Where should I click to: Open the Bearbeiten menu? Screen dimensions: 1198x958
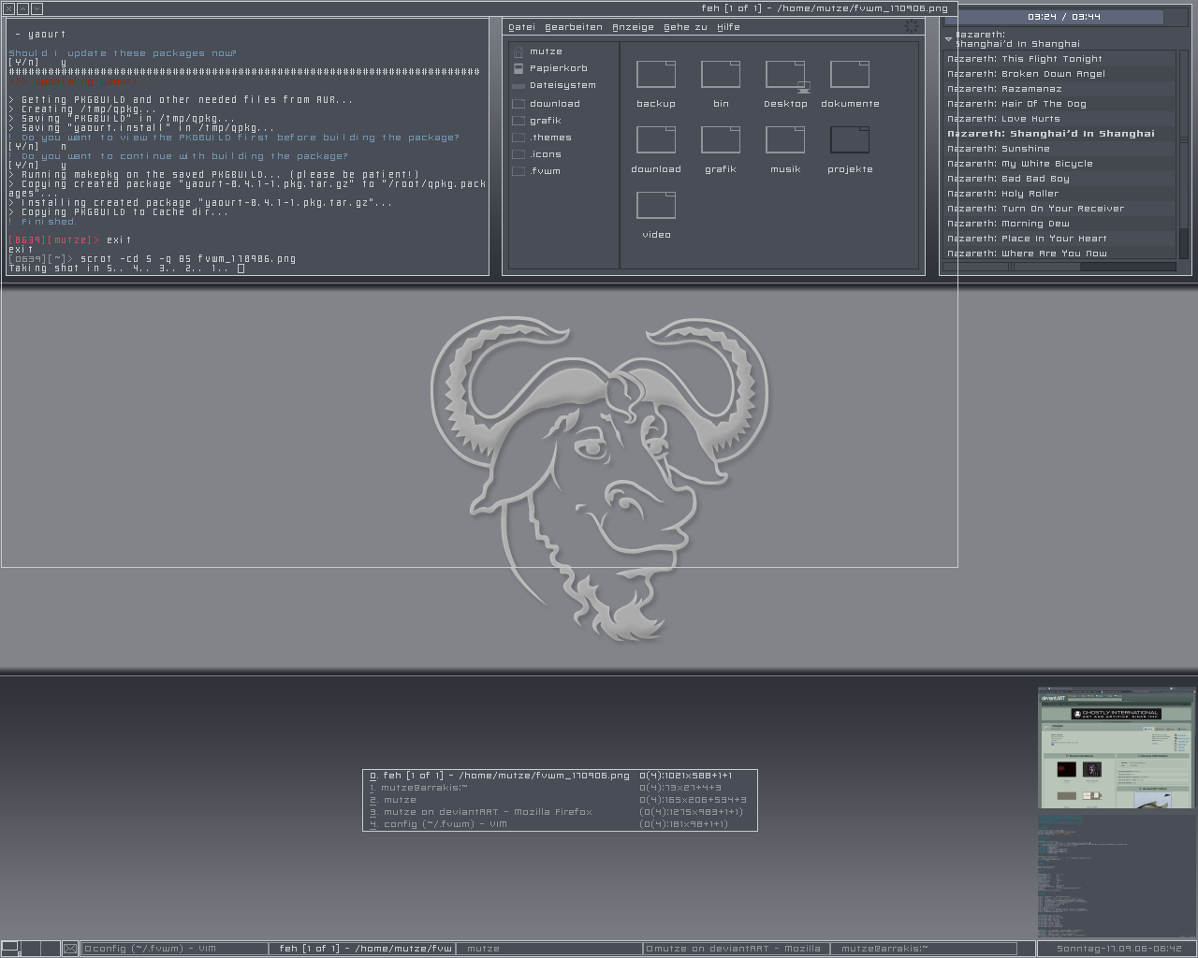point(574,27)
